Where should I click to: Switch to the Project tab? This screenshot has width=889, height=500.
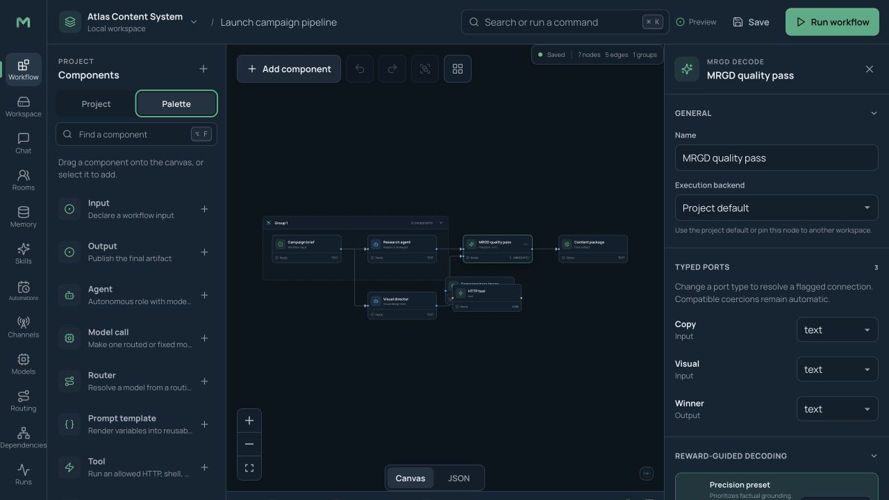pyautogui.click(x=96, y=104)
